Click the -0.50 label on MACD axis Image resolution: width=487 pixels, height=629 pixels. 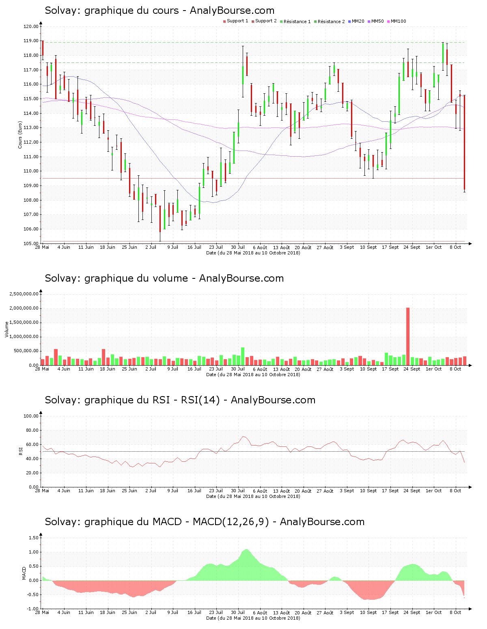(x=33, y=595)
